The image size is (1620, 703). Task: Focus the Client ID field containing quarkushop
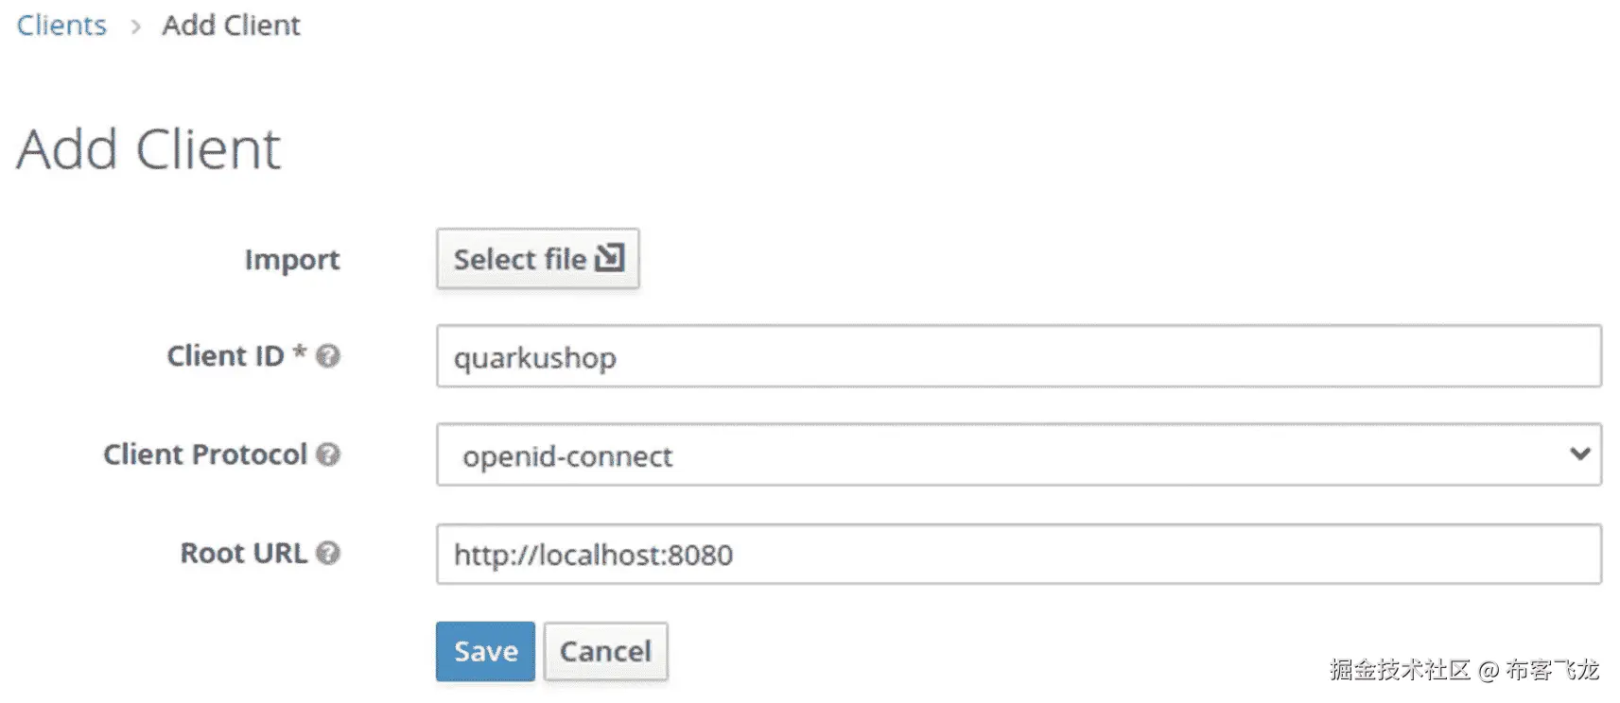[1018, 356]
